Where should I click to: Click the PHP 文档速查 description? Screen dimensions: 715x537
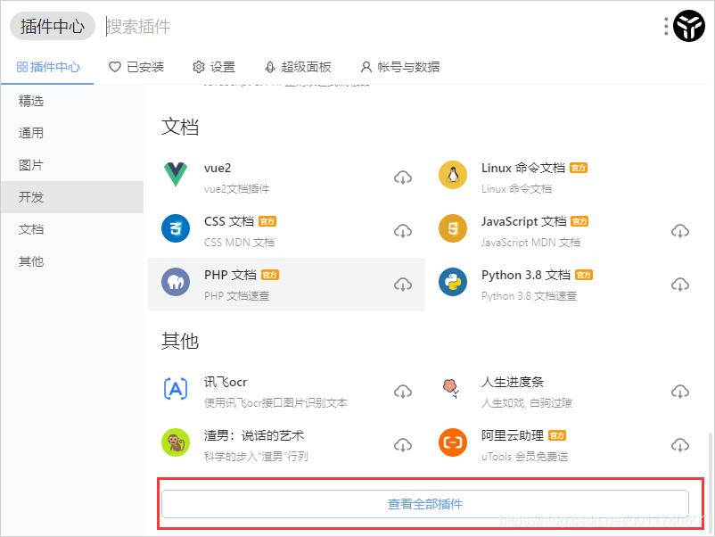[236, 295]
